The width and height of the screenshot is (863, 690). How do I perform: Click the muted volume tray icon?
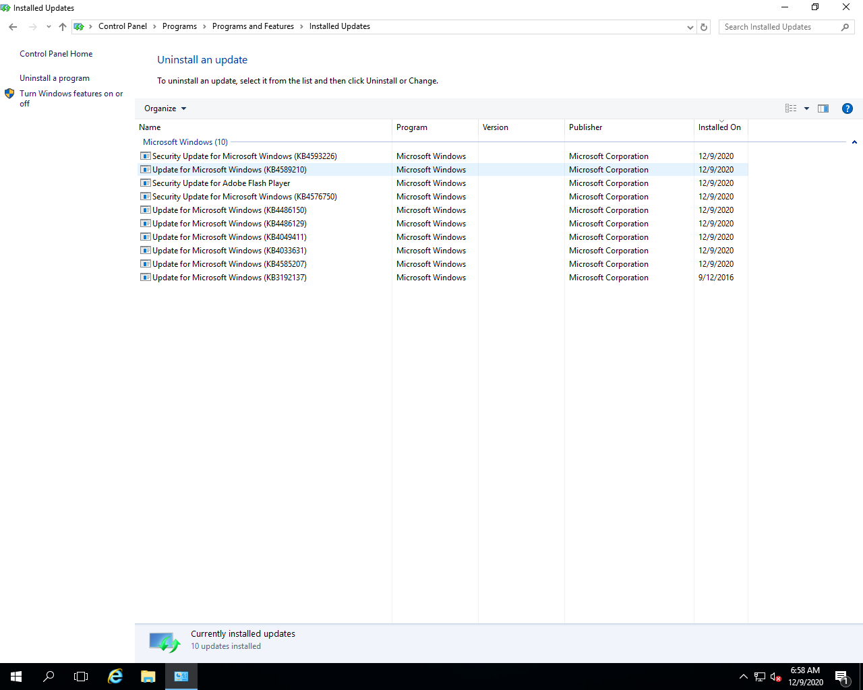pos(776,677)
